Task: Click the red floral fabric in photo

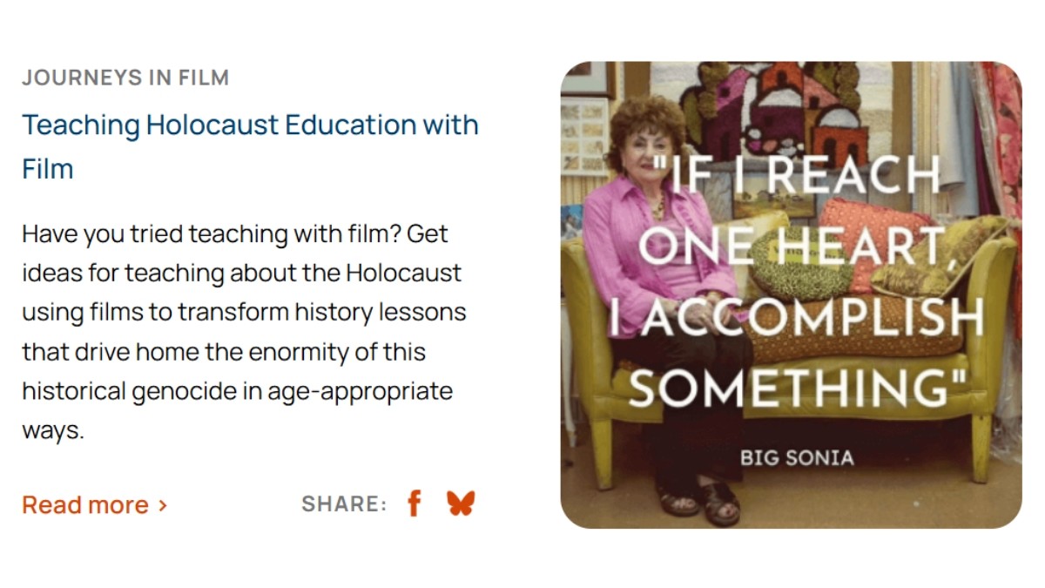Action: (1006, 131)
